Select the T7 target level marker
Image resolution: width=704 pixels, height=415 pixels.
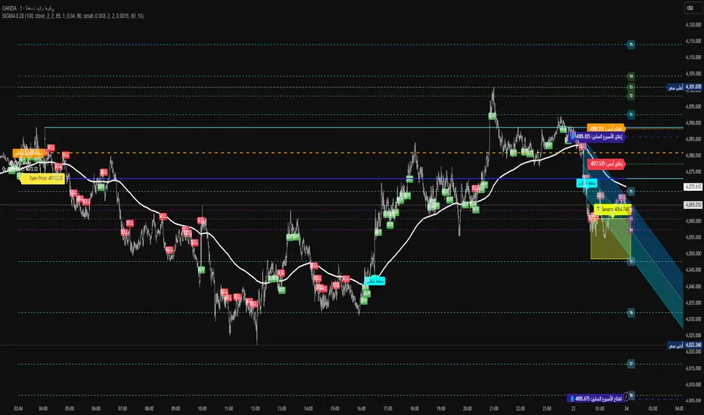coord(631,364)
